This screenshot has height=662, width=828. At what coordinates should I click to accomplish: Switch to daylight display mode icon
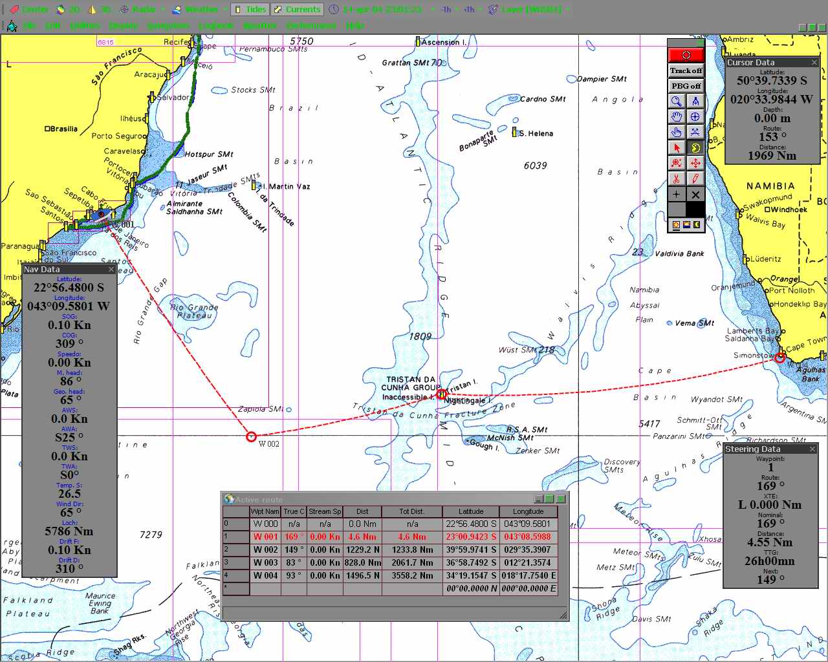coord(676,225)
